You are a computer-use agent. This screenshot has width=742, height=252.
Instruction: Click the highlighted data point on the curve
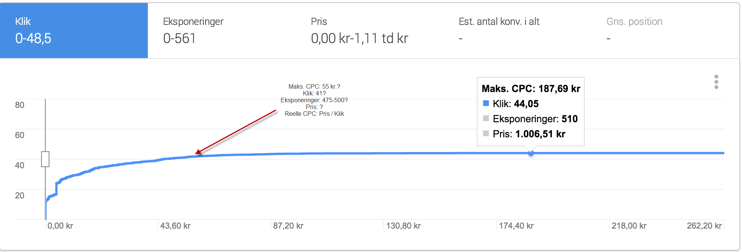[531, 153]
